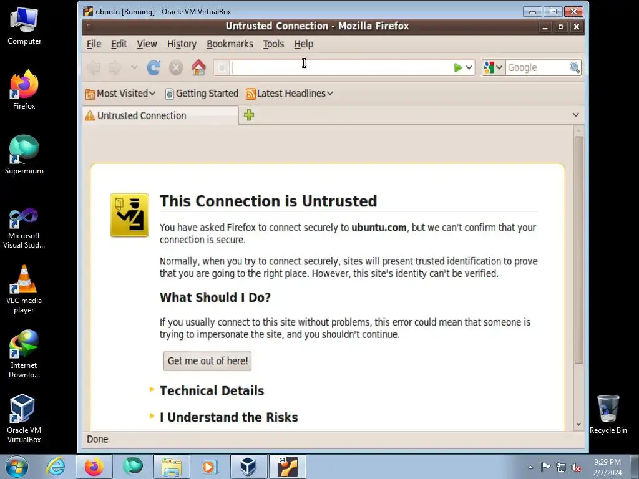Select the Firefox desktop shortcut
Screen dimensions: 639x479
pyautogui.click(x=24, y=90)
